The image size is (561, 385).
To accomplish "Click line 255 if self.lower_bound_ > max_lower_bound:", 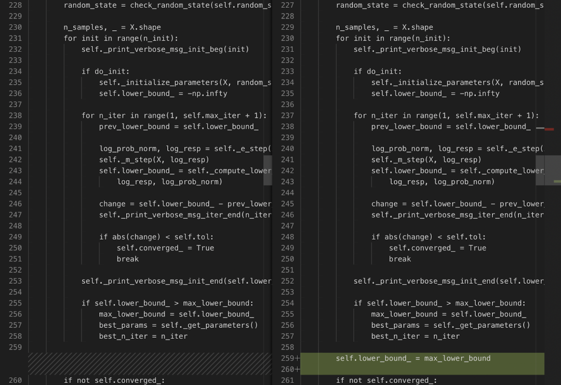I will click(167, 303).
